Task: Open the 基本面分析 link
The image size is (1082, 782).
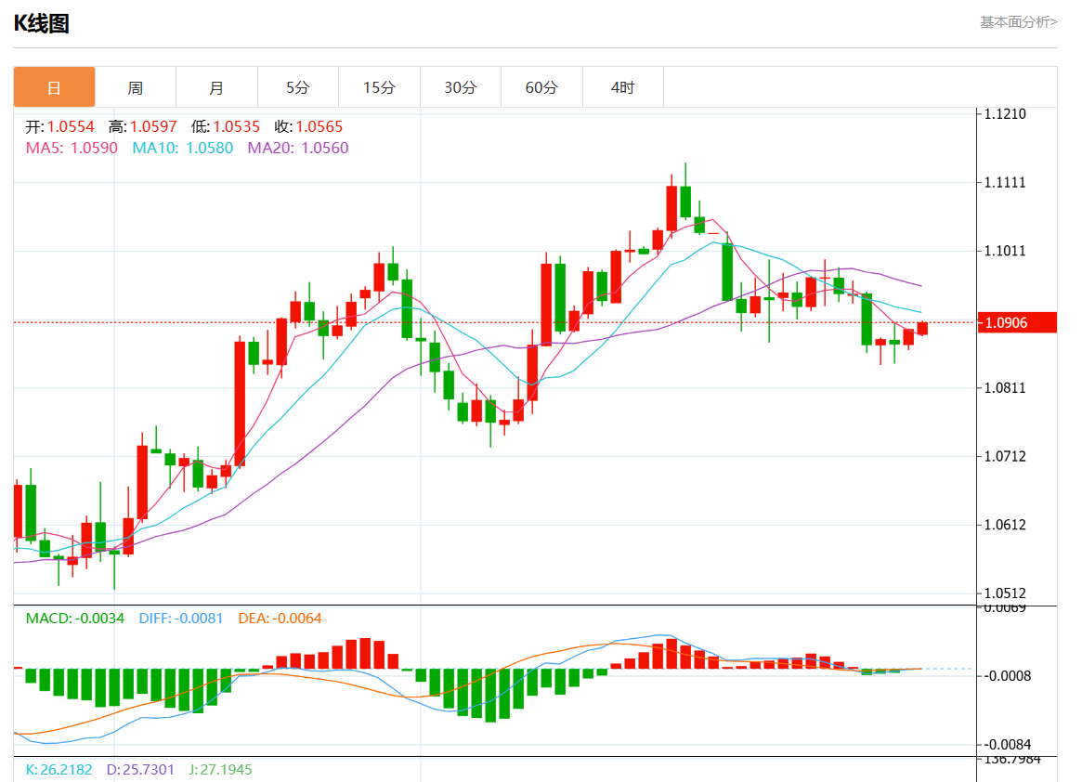Action: point(1018,21)
